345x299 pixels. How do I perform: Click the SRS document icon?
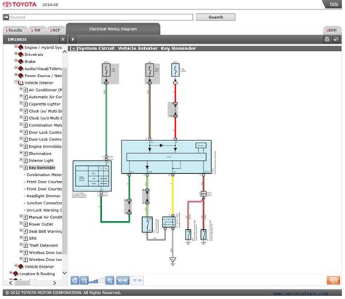[25, 239]
